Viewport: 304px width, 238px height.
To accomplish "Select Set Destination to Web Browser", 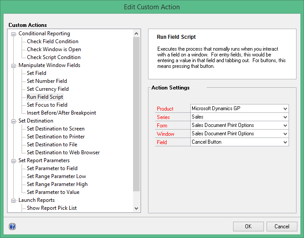I will (x=63, y=152).
